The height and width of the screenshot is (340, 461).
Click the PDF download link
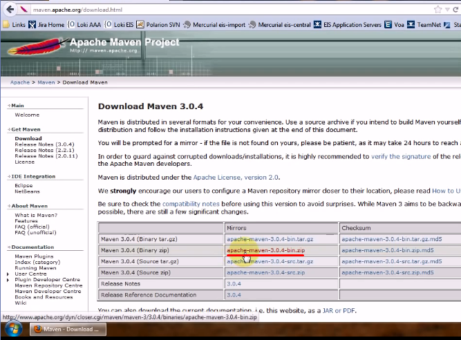[x=349, y=310]
